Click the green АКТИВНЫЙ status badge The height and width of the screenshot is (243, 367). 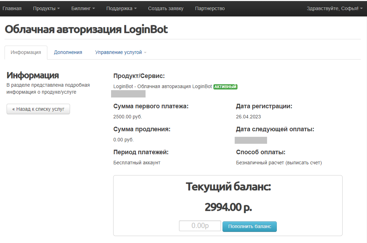[x=225, y=87]
